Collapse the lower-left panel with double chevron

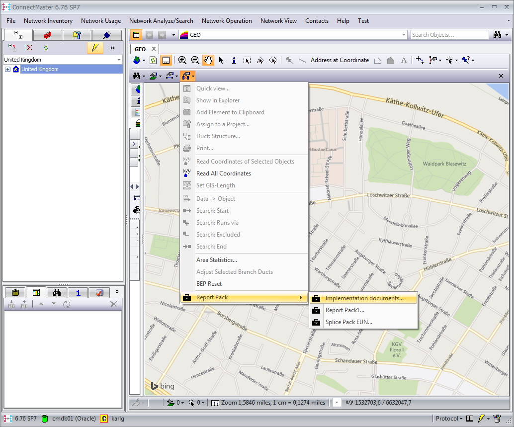tap(117, 291)
